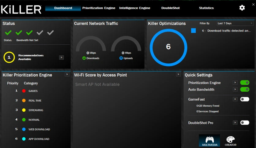The image size is (256, 148).
Task: Click the uploads traffic gauge
Action: [x=126, y=44]
